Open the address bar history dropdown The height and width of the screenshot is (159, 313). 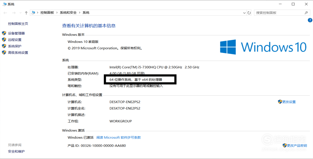pyautogui.click(x=244, y=13)
